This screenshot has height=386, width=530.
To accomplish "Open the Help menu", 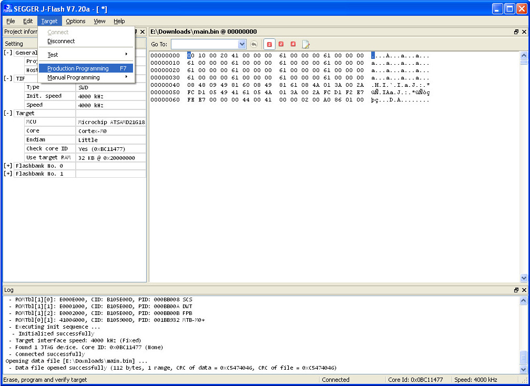I will 119,21.
